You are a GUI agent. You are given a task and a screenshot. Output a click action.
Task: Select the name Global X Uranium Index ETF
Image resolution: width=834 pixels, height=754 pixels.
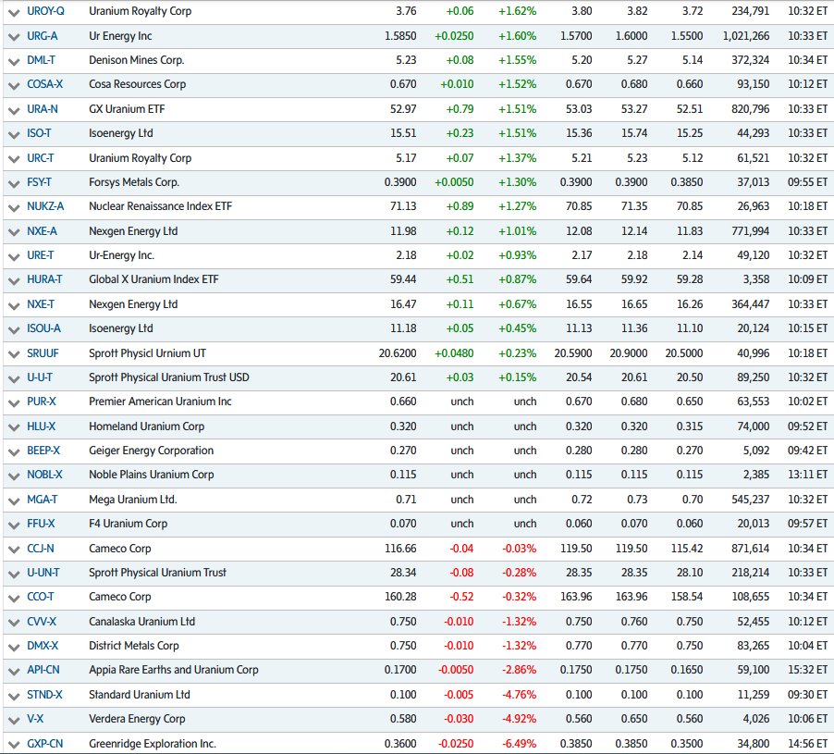click(x=153, y=278)
